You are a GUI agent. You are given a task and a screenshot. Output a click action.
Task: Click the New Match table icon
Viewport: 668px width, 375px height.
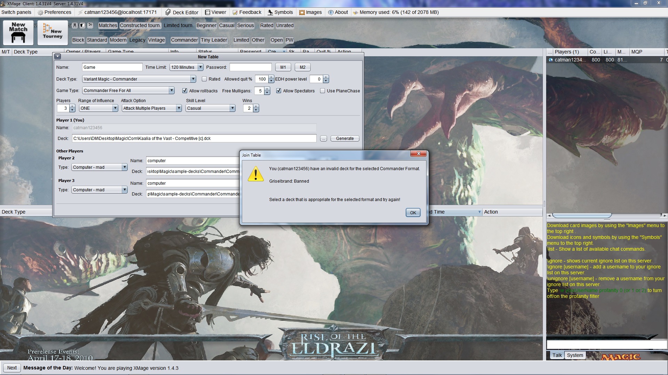18,32
